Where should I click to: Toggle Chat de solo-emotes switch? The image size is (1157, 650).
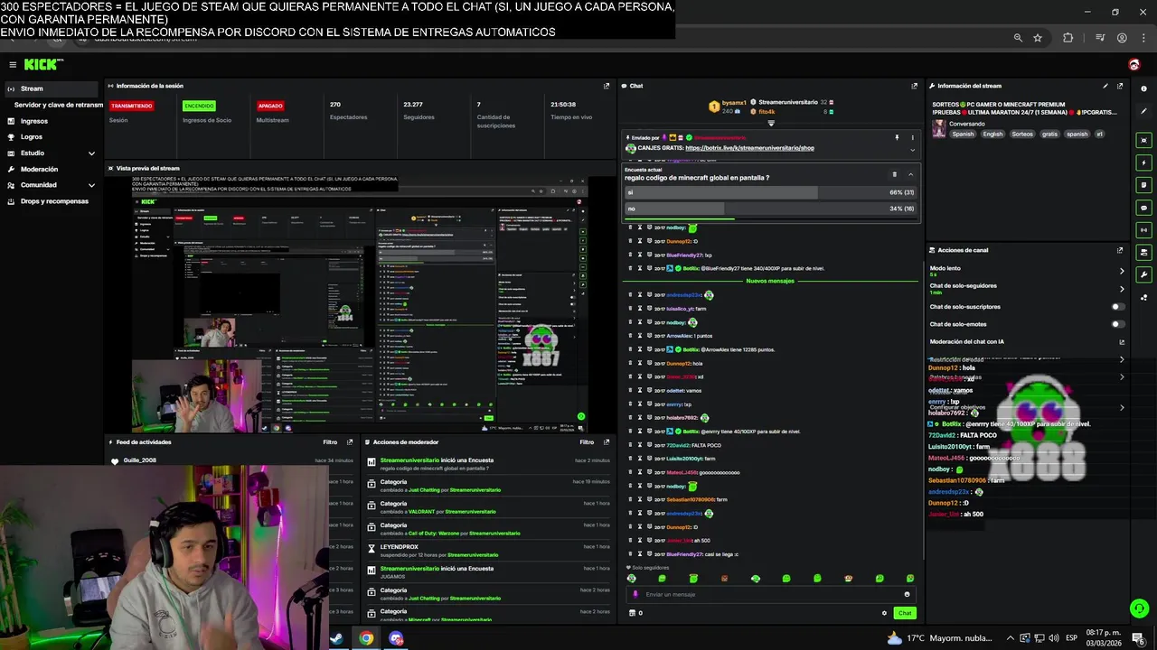tap(1118, 324)
